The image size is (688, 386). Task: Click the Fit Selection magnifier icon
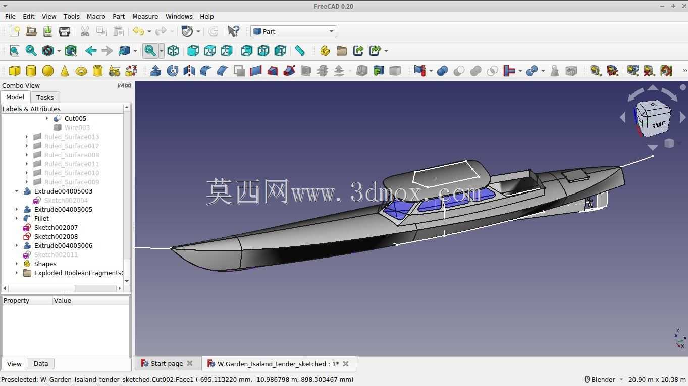[31, 51]
